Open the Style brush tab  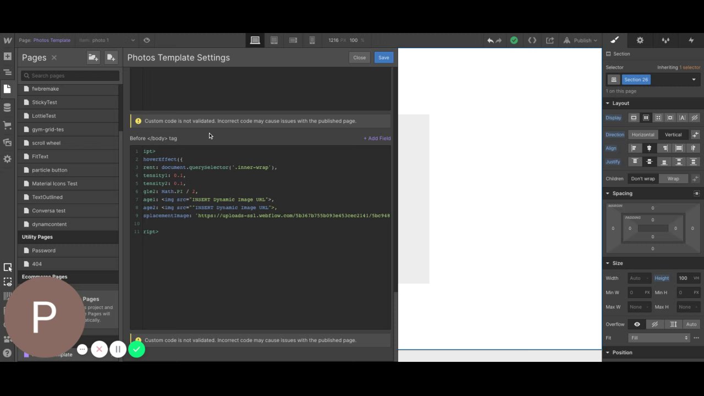(x=614, y=40)
